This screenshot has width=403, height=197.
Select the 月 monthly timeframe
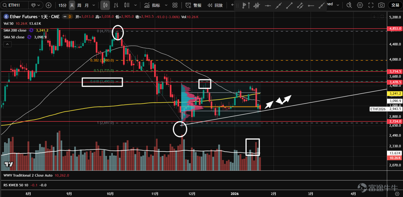(x=87, y=5)
